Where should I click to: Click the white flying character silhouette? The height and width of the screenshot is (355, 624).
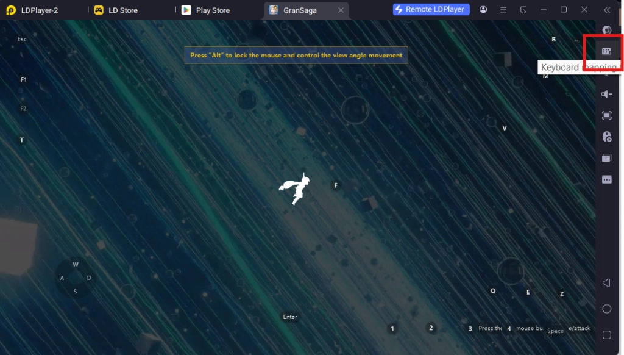coord(295,189)
